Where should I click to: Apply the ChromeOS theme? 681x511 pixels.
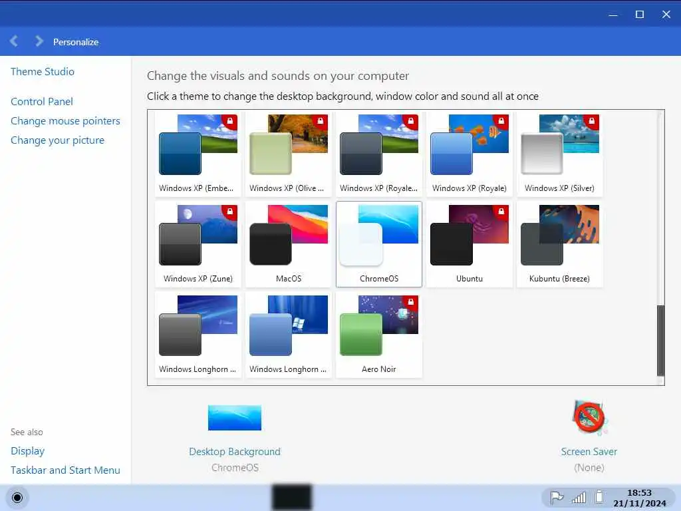click(378, 244)
